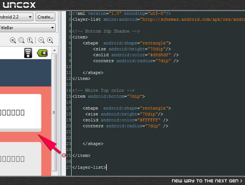Screen dimensions: 245x185
Task: Click the <item> opening tag on line 5
Action: click(x=80, y=37)
